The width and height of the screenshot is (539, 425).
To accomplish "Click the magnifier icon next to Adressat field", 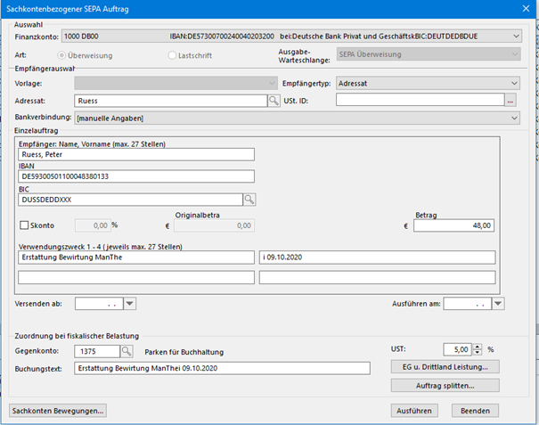I will pyautogui.click(x=274, y=102).
